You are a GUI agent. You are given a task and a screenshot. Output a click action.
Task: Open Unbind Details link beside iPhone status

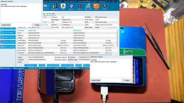click(x=112, y=27)
